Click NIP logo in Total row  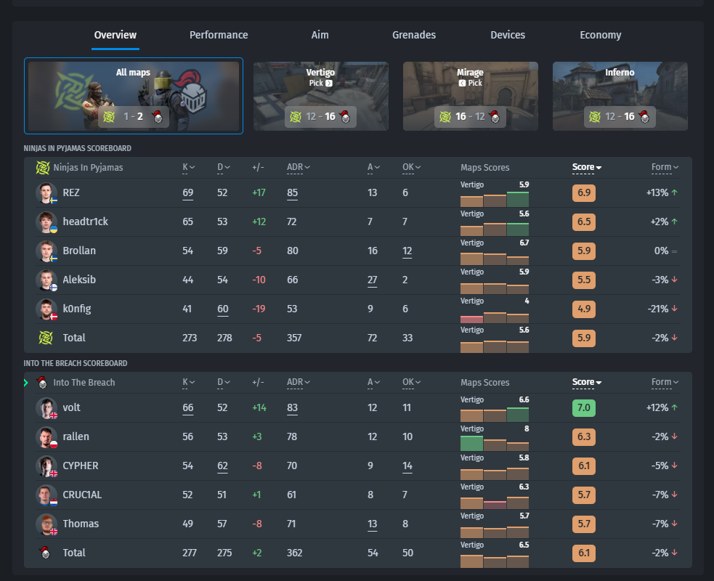[46, 338]
